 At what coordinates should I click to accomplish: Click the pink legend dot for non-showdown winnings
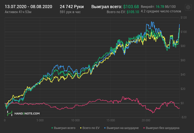[144, 128]
